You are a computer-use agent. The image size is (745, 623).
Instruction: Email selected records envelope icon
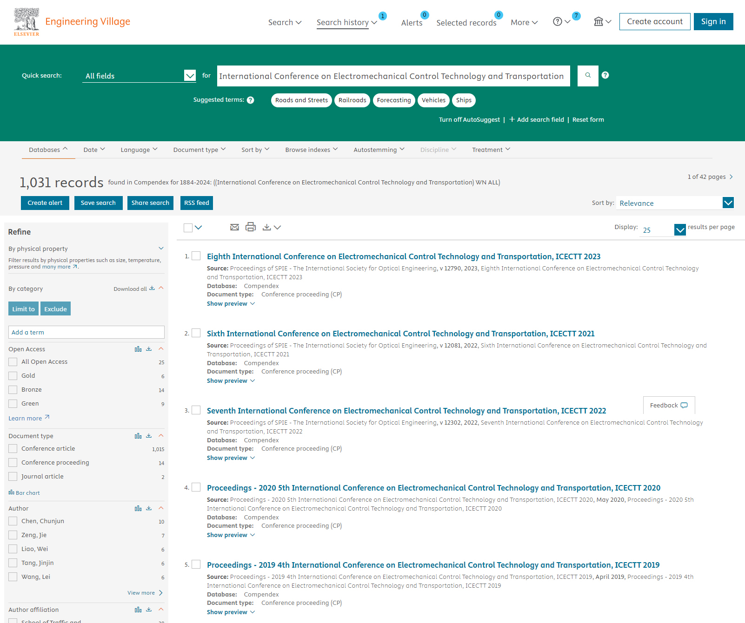[x=234, y=227]
